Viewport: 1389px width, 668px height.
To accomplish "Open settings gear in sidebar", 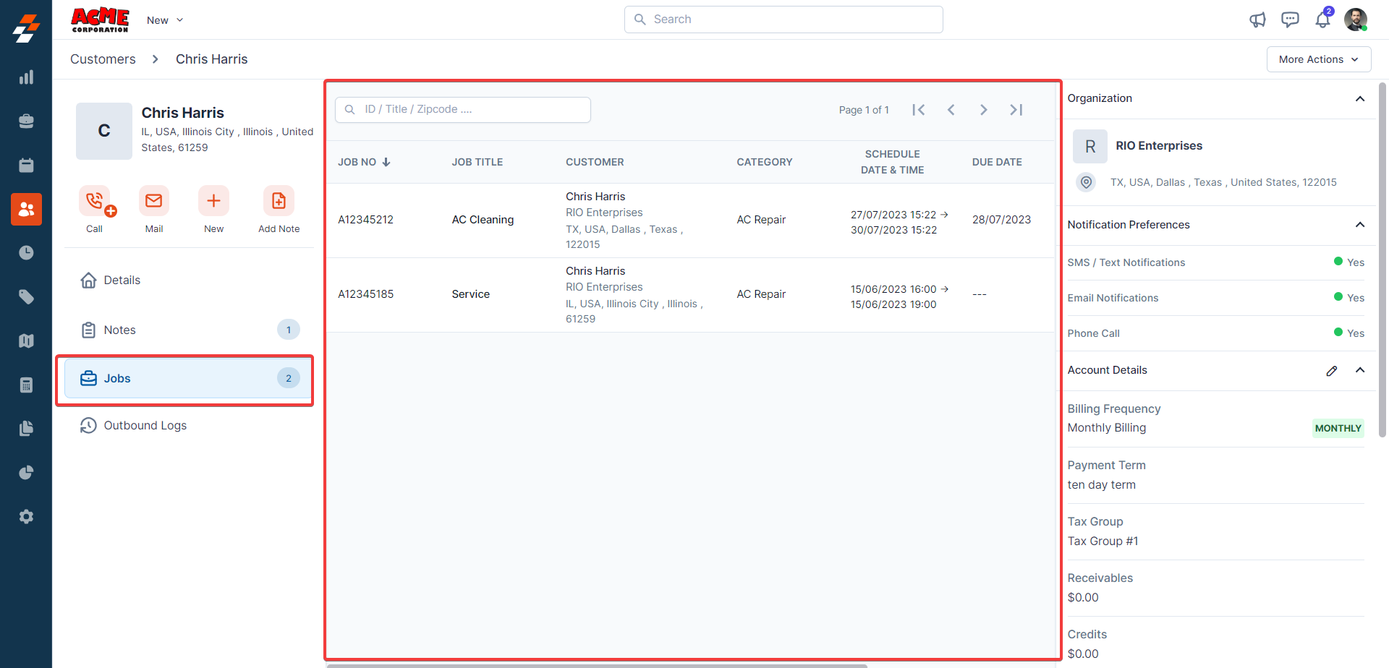I will (26, 517).
